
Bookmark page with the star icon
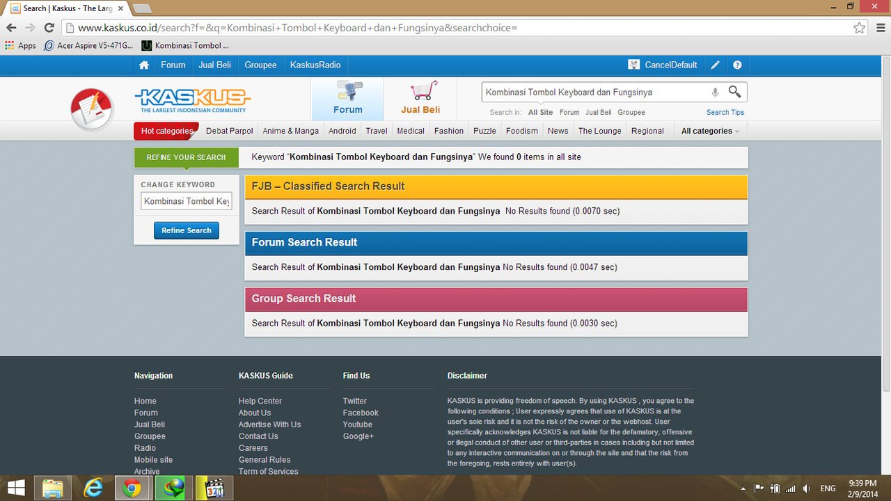click(x=860, y=28)
